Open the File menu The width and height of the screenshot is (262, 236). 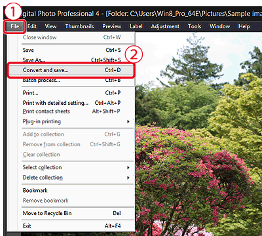[14, 26]
